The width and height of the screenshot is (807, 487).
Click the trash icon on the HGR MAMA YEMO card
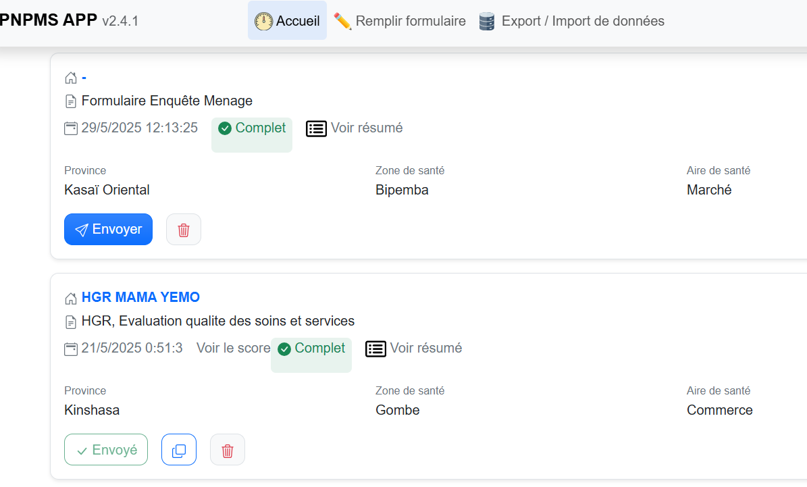point(227,449)
